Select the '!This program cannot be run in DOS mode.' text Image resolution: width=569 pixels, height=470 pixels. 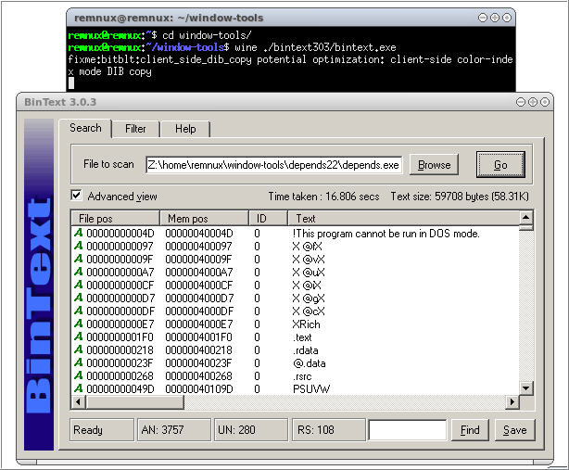point(386,234)
